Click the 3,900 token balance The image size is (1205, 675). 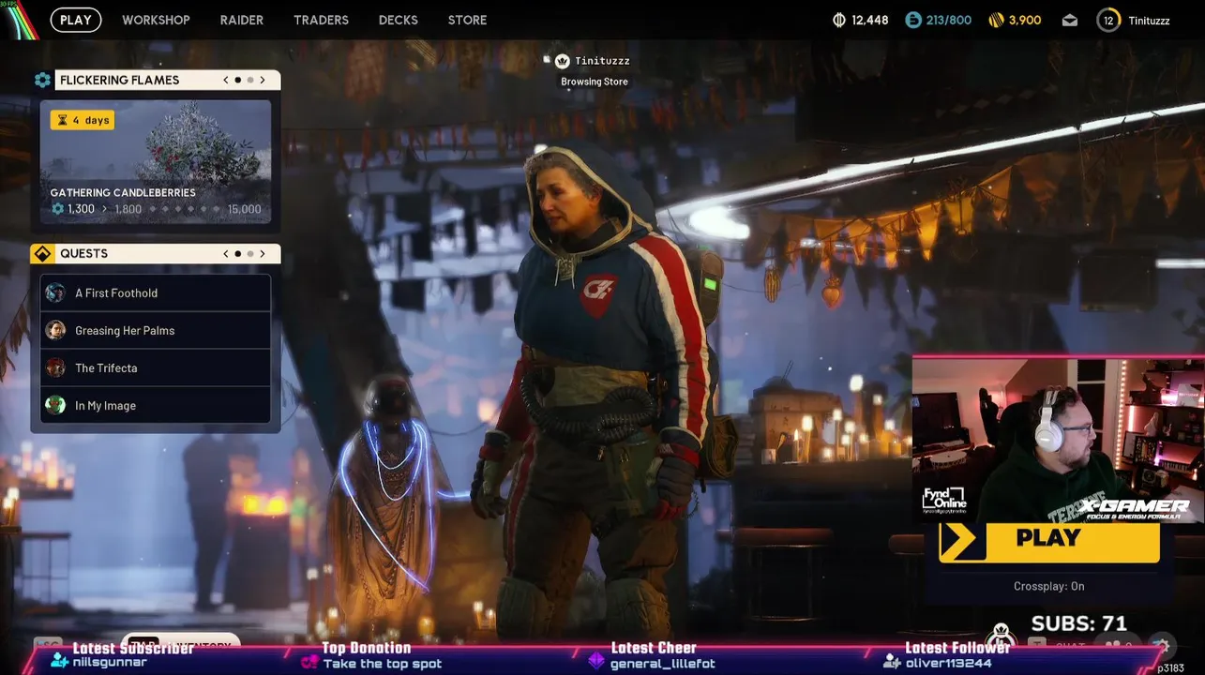tap(1025, 20)
